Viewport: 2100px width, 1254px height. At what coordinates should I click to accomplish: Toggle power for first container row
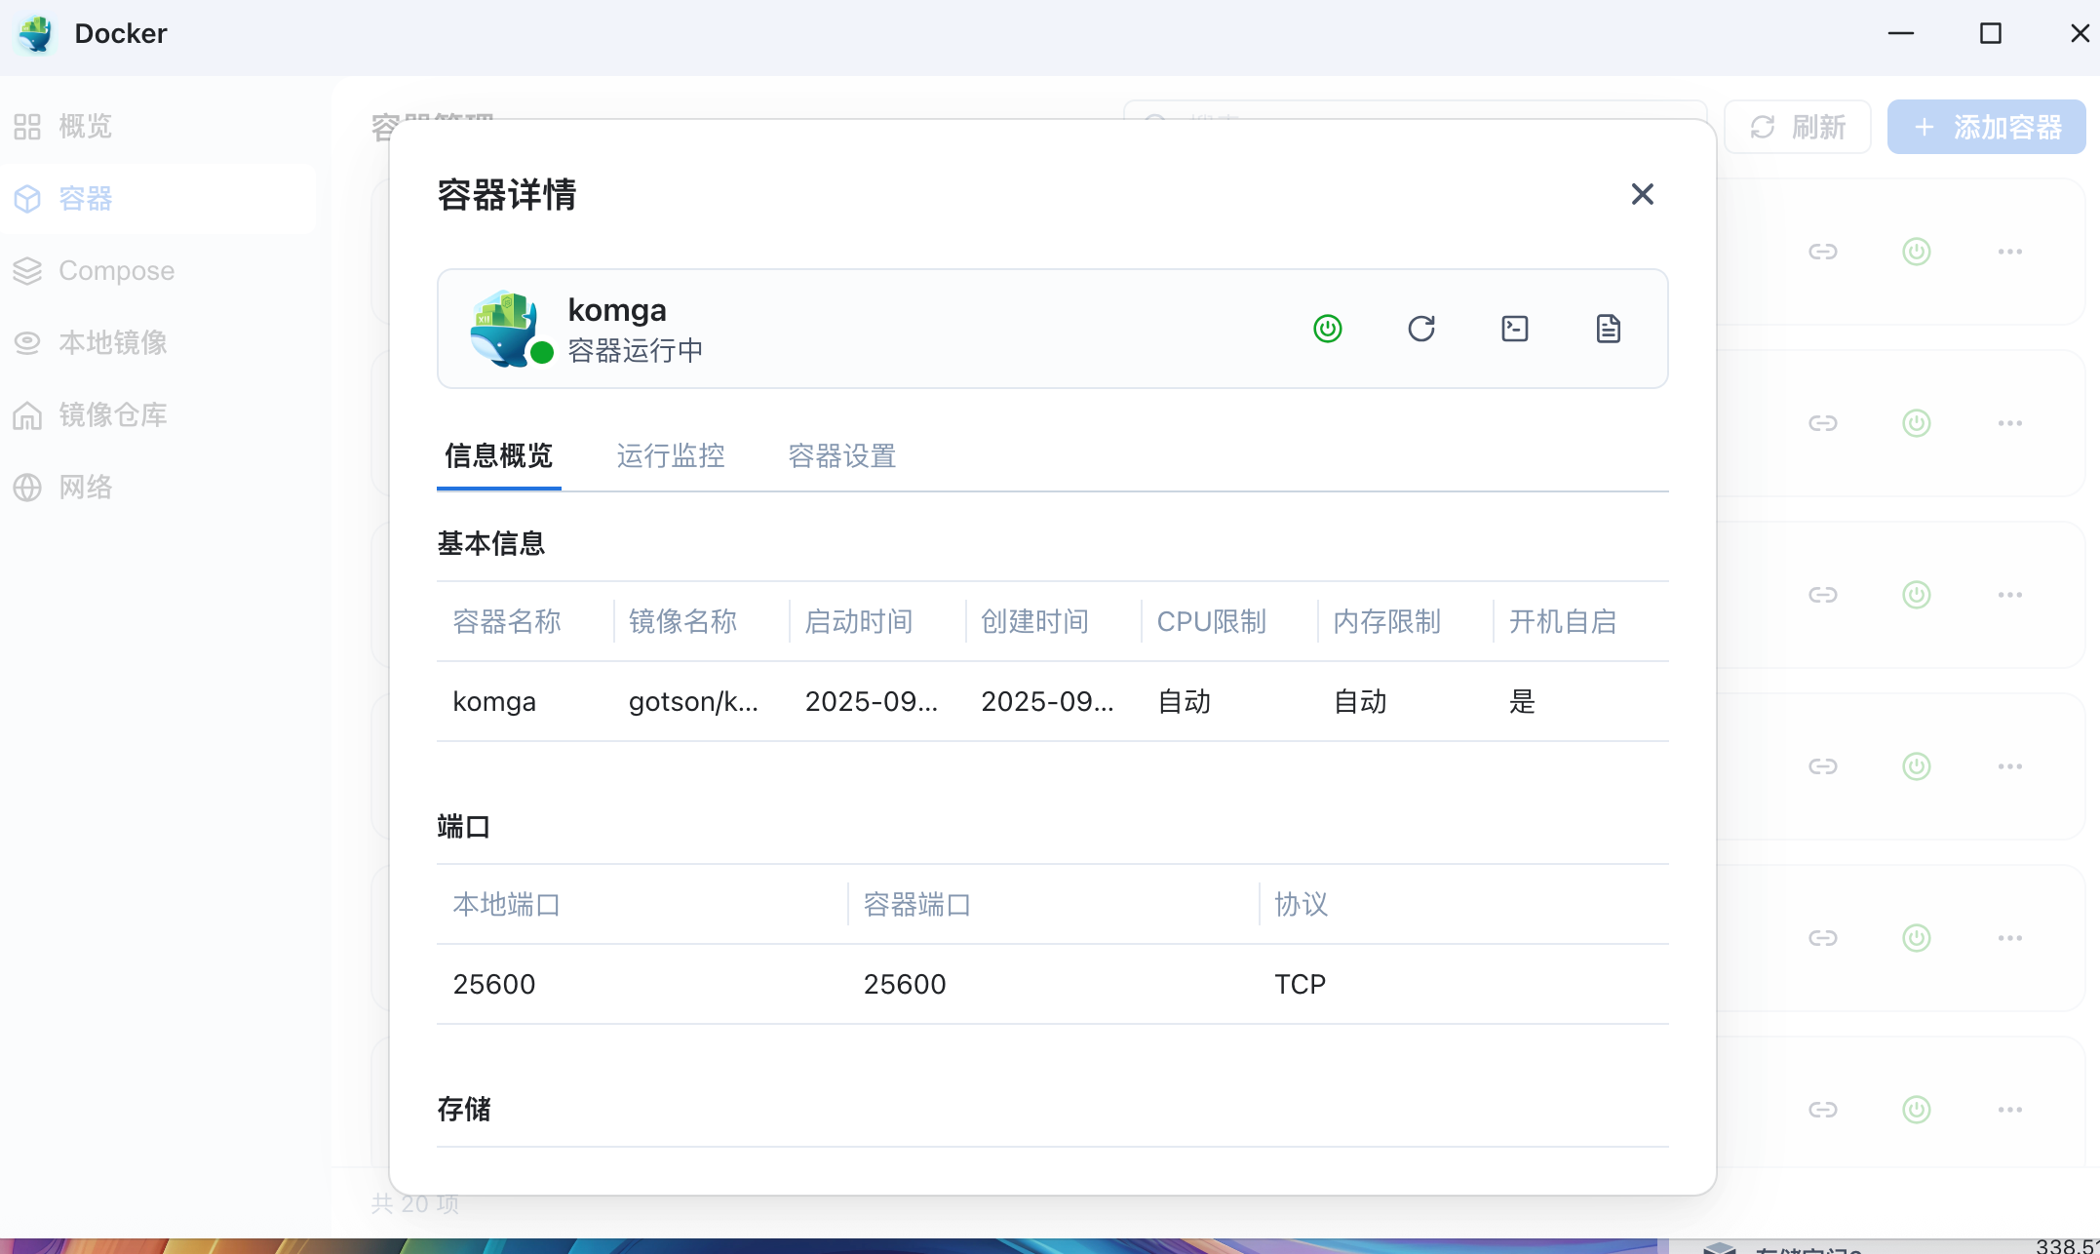click(x=1916, y=252)
